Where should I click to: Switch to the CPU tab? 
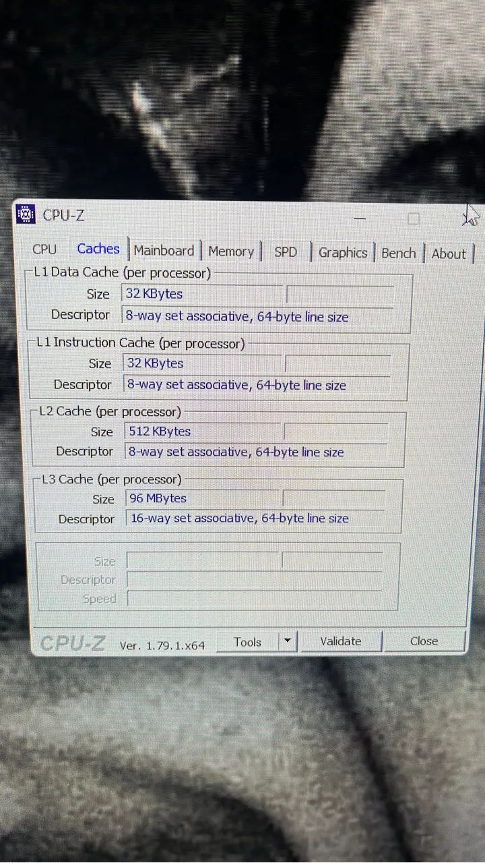point(44,249)
